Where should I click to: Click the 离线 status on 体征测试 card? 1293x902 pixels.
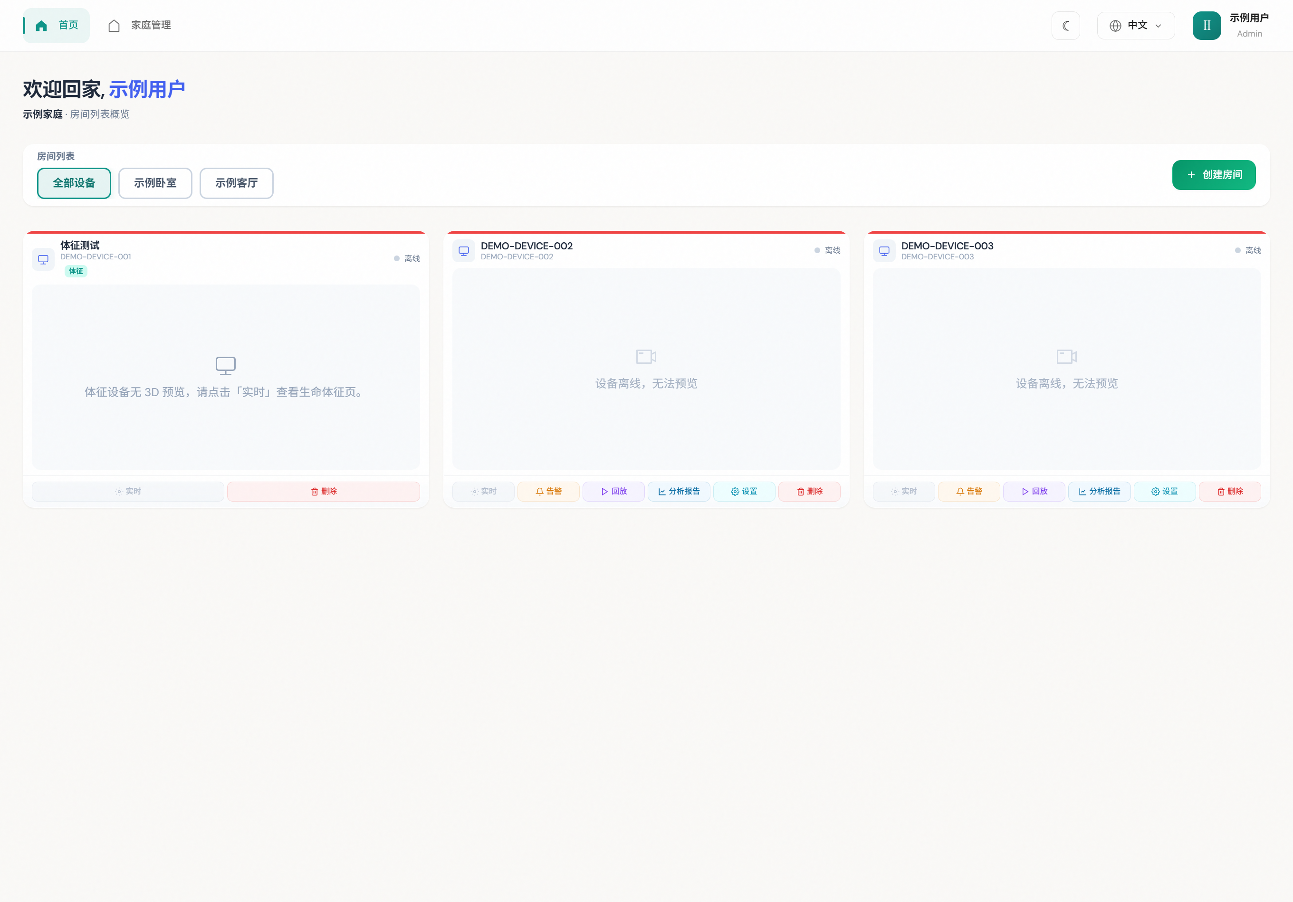[x=407, y=258]
